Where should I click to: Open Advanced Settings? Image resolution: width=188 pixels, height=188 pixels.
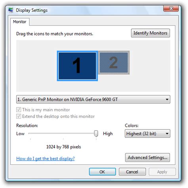coord(148,158)
